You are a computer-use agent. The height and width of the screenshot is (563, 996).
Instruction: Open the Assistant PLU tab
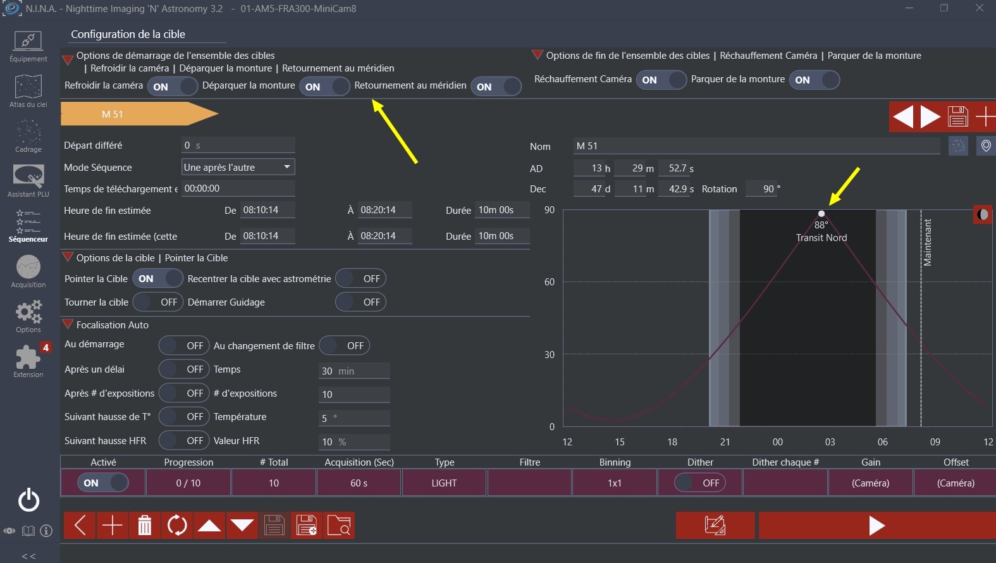click(28, 181)
